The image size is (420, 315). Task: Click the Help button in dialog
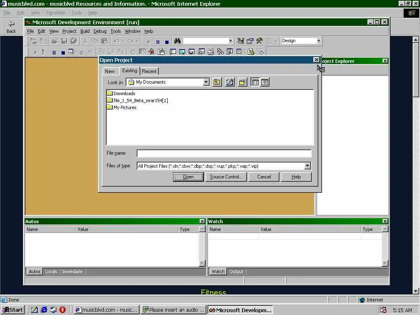point(296,177)
